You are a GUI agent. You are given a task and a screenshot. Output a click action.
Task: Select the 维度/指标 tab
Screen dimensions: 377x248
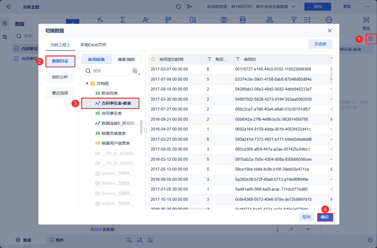pos(126,59)
